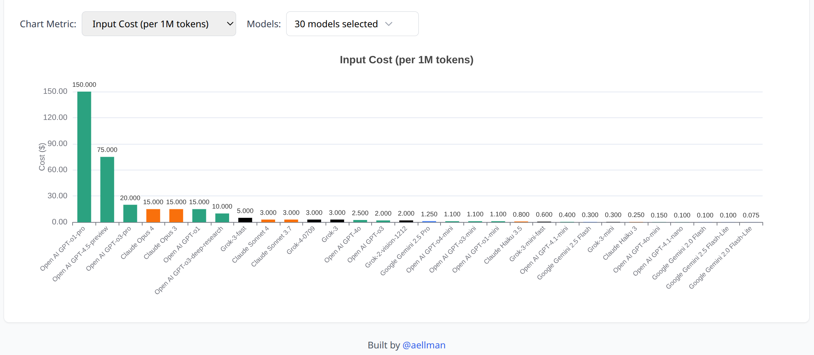Click the 150.000 value label
Viewport: 814px width, 355px height.
[84, 85]
